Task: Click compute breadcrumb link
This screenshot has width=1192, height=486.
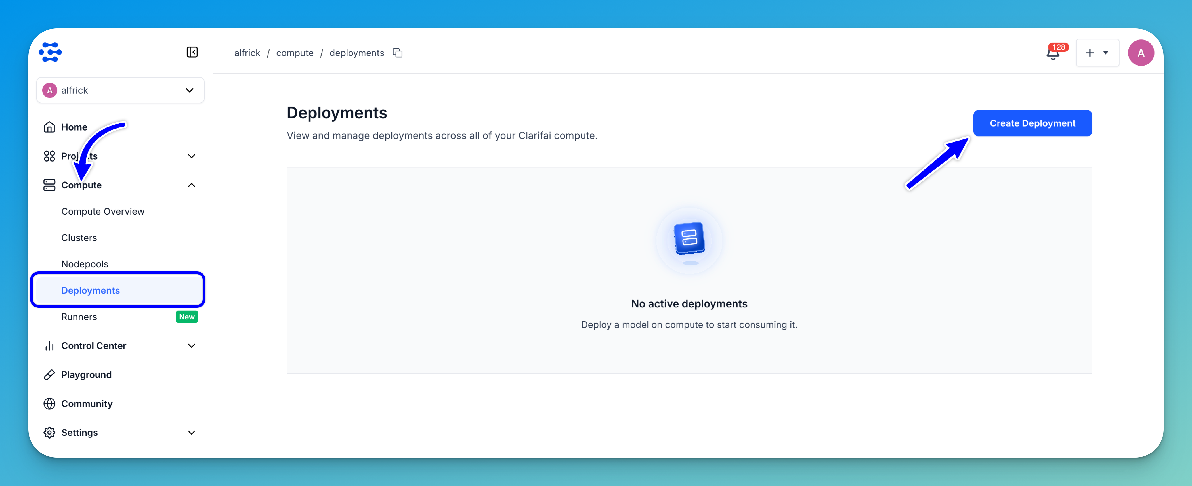Action: [295, 53]
